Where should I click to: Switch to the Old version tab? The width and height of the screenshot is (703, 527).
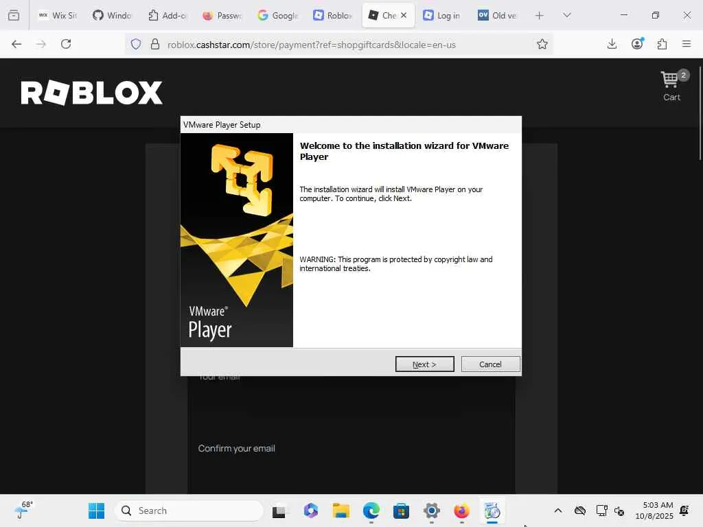tap(497, 15)
